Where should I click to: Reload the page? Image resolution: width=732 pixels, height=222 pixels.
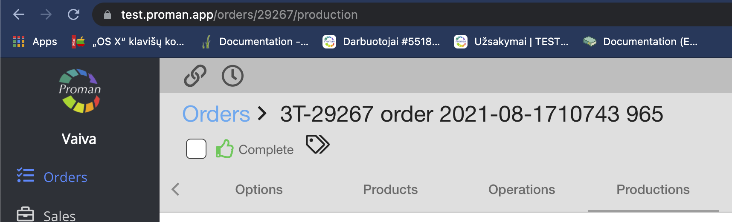pos(74,15)
